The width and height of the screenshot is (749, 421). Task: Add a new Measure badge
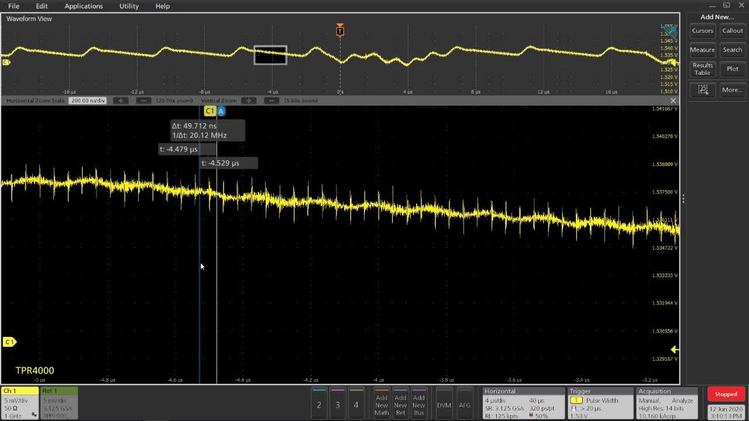[x=702, y=50]
